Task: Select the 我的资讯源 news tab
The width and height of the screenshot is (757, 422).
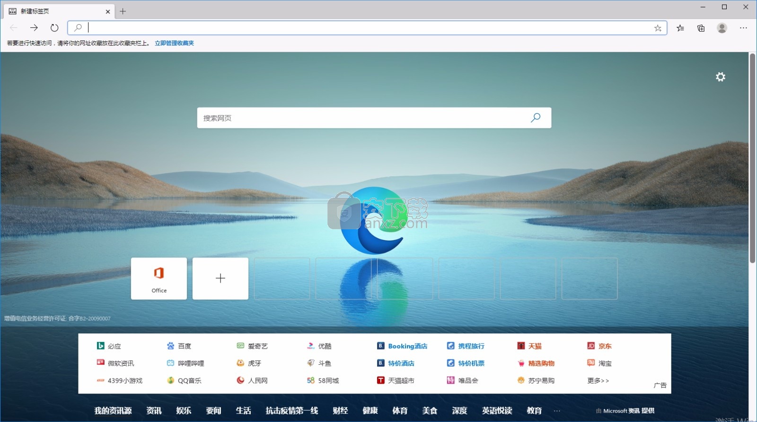Action: click(113, 411)
